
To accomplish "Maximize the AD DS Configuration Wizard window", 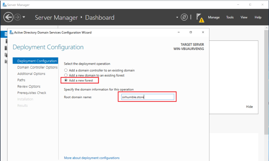I will tap(191, 32).
